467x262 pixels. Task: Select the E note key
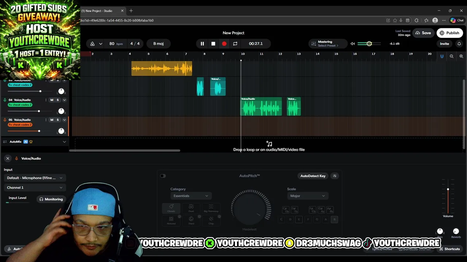coord(299,219)
